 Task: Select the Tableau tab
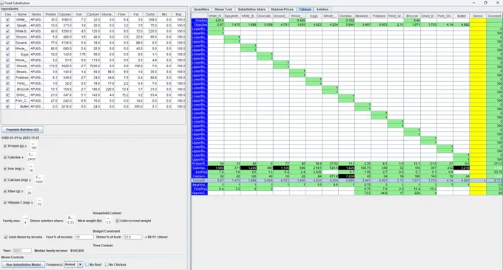tap(305, 10)
